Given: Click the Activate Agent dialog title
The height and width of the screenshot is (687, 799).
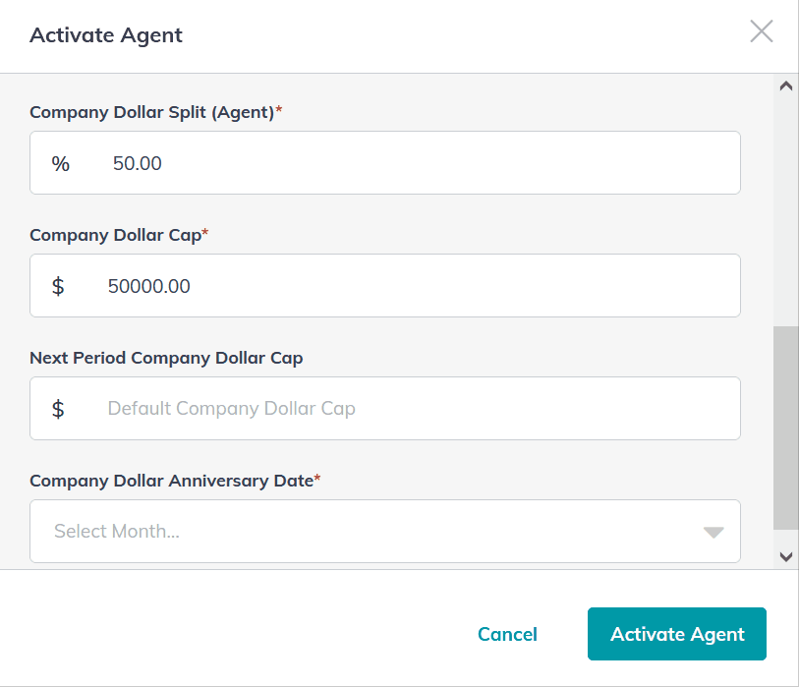Looking at the screenshot, I should click(105, 35).
